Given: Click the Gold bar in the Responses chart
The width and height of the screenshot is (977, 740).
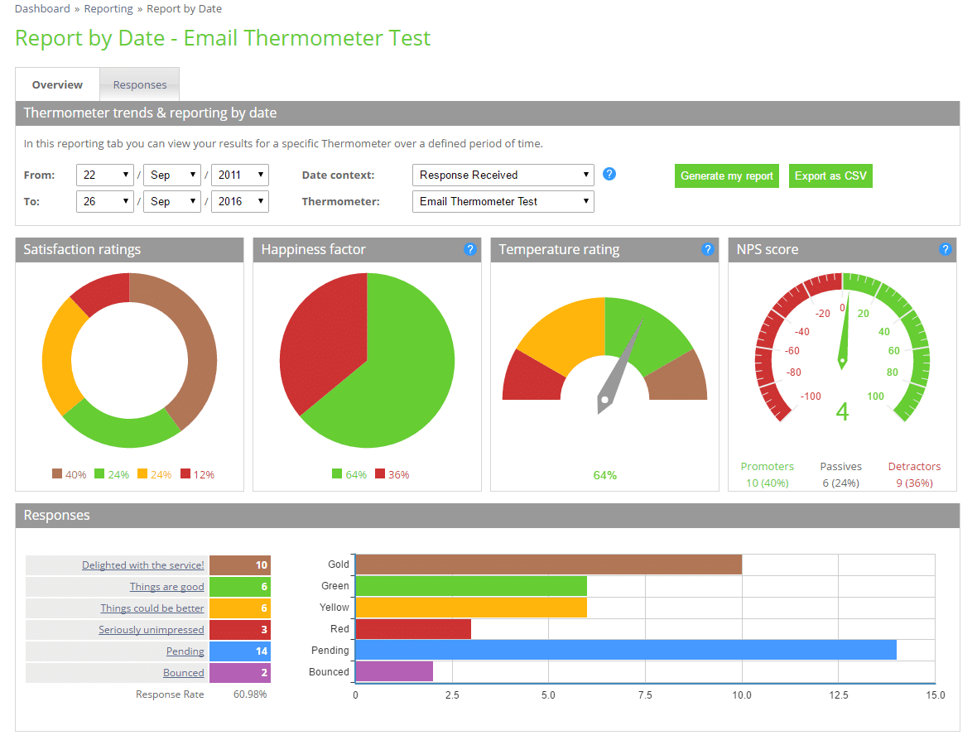Looking at the screenshot, I should tap(546, 564).
